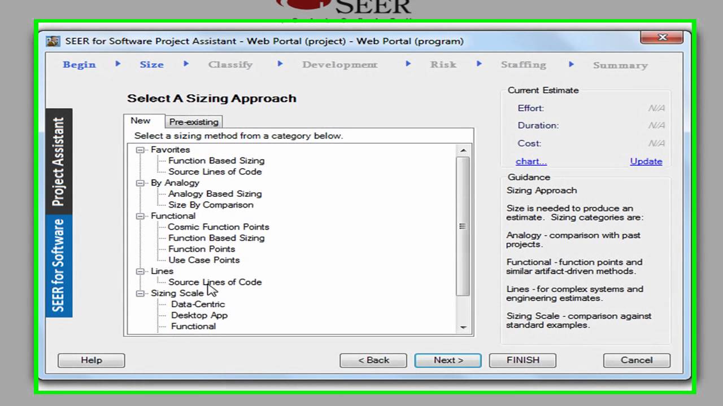The width and height of the screenshot is (723, 406).
Task: Select Analogy Based Sizing
Action: 215,193
